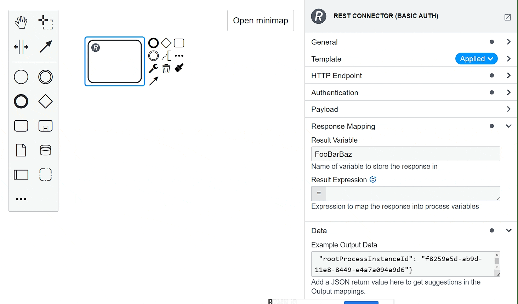Open the wrench icon to change element type

point(153,68)
